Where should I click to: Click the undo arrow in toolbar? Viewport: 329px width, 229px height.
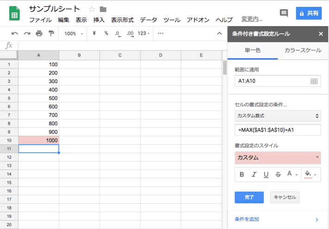[x=15, y=33]
